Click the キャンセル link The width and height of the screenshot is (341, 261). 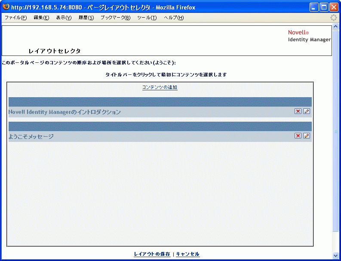(x=187, y=254)
